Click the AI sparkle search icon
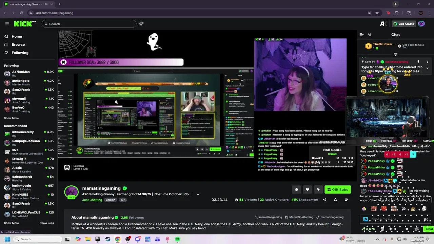 [x=141, y=24]
